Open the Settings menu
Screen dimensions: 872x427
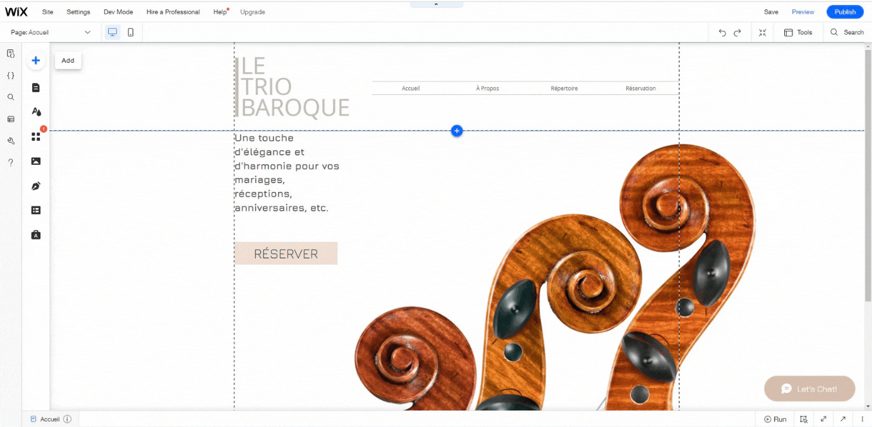coord(78,12)
